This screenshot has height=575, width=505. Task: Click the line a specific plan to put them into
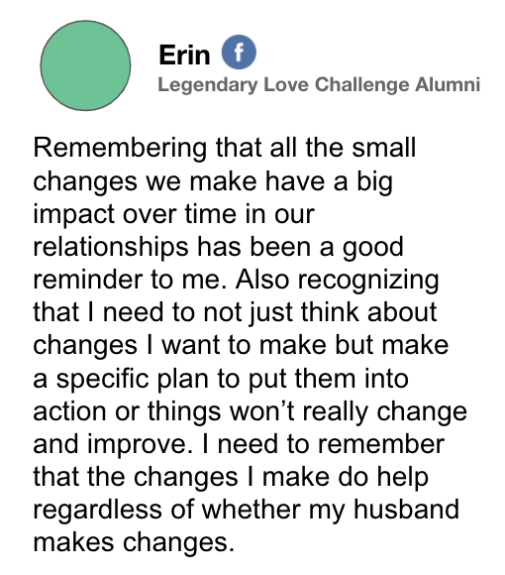(x=221, y=379)
